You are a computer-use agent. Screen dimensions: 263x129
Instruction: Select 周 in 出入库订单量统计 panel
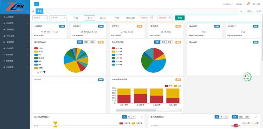click(129, 117)
